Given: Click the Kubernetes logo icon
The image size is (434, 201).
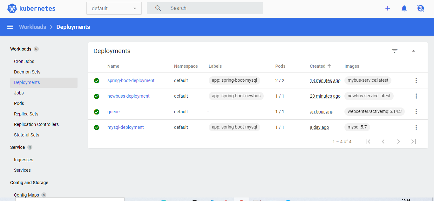Looking at the screenshot, I should (11, 8).
